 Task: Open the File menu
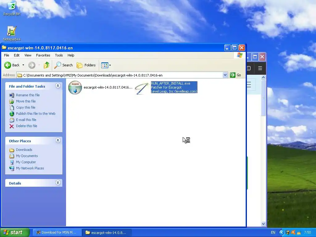[6, 55]
